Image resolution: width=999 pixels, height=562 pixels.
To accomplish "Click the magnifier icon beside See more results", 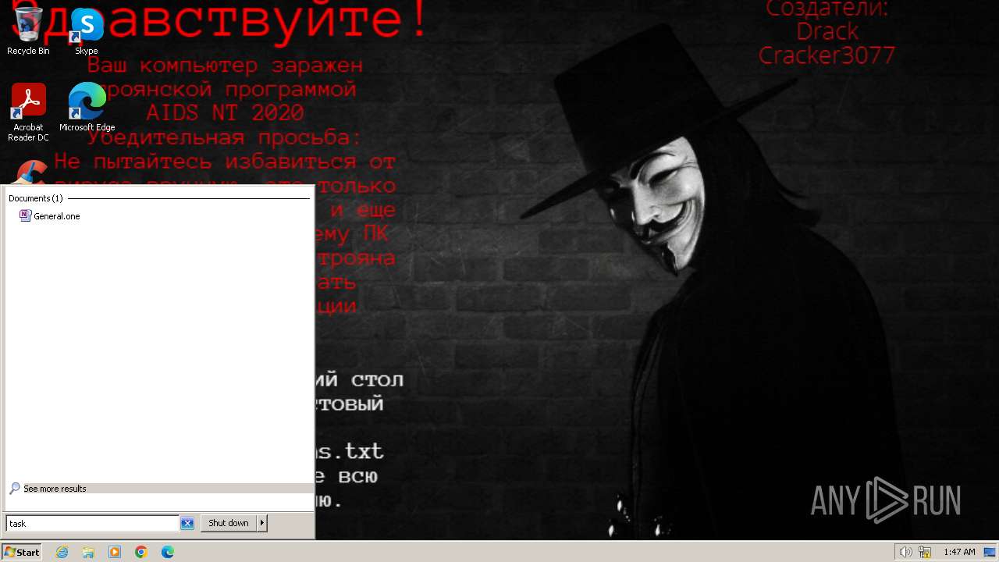I will (x=14, y=489).
